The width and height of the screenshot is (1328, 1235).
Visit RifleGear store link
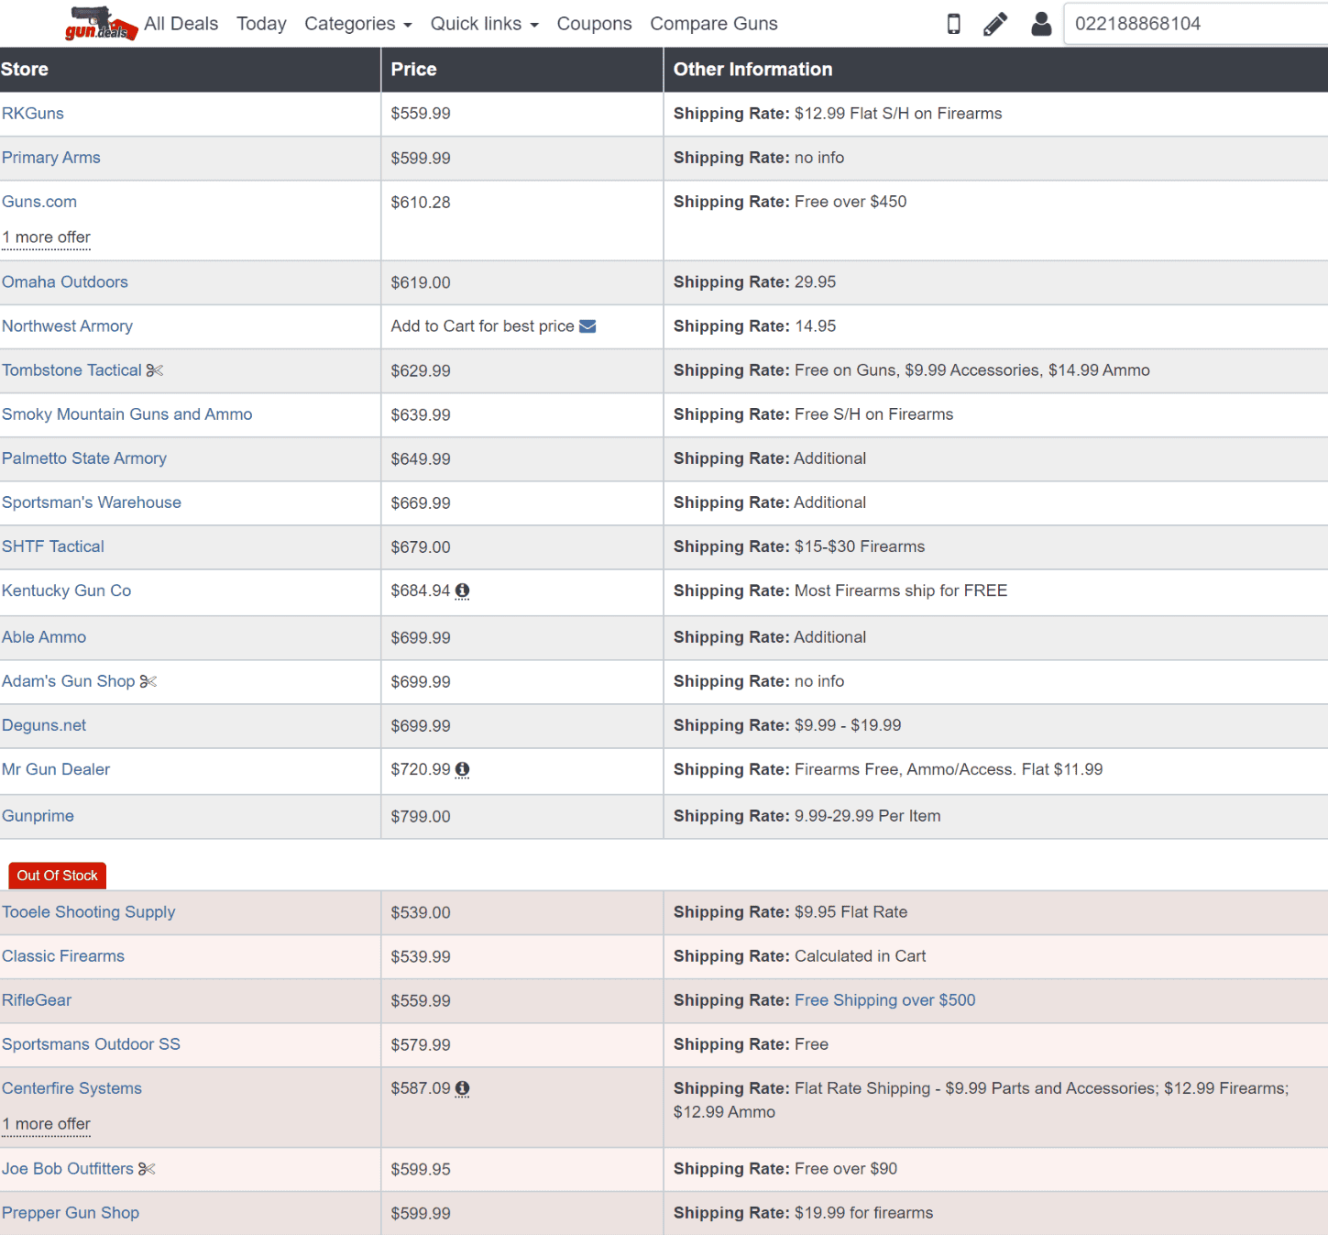pos(37,1000)
